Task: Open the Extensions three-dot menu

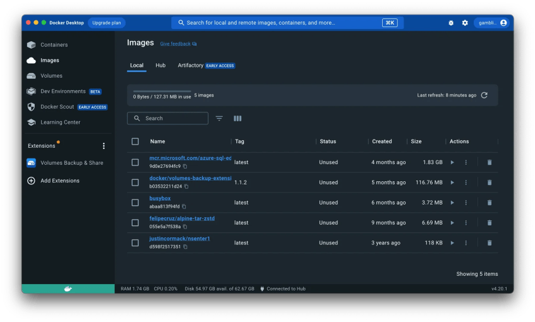Action: [104, 146]
